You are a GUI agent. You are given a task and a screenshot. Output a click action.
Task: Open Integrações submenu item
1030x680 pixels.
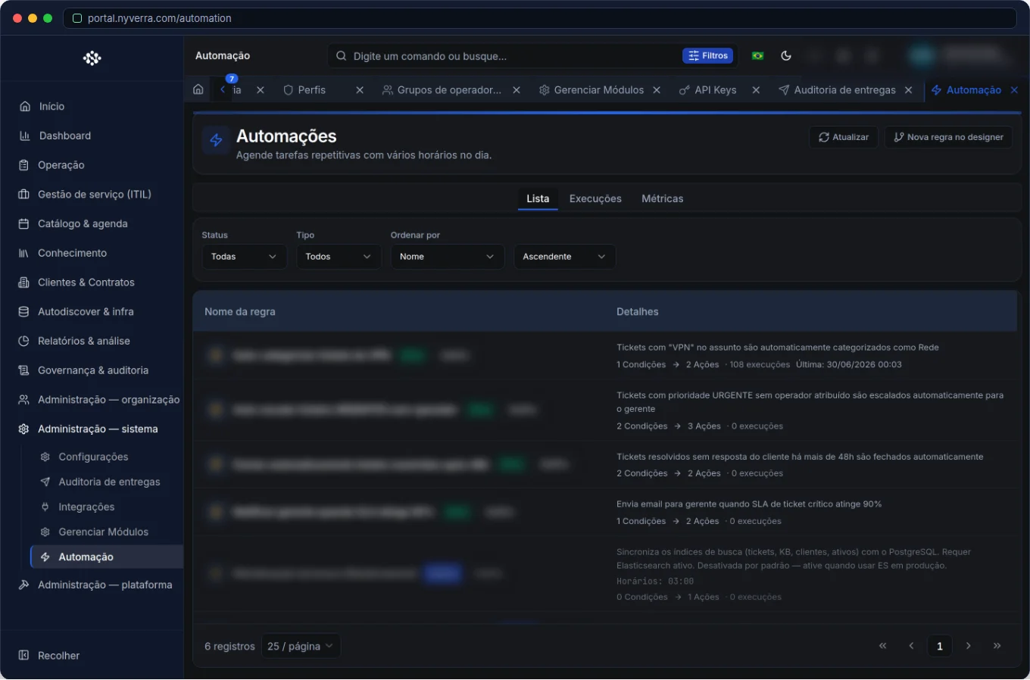click(x=86, y=507)
